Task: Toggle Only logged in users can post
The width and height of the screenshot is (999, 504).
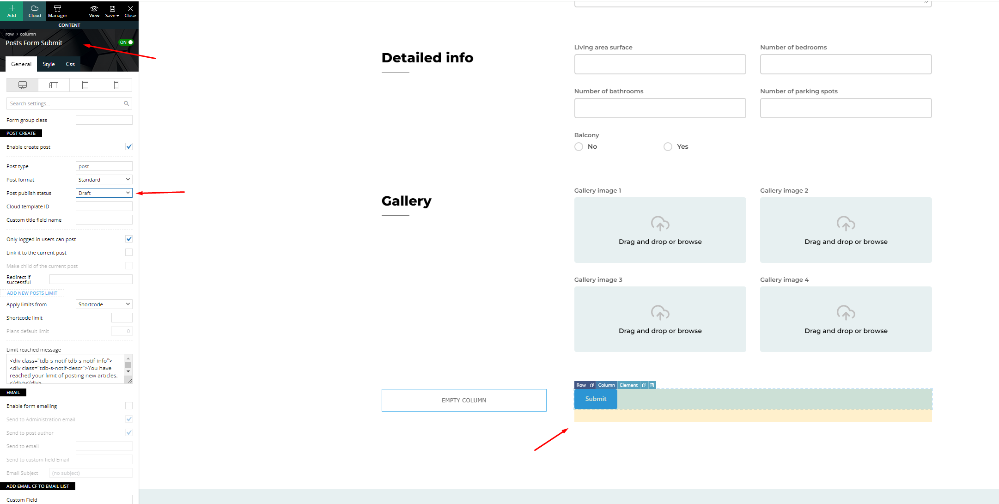Action: point(129,239)
